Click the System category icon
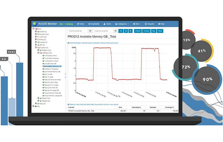The width and height of the screenshot is (223, 142). coord(39,48)
